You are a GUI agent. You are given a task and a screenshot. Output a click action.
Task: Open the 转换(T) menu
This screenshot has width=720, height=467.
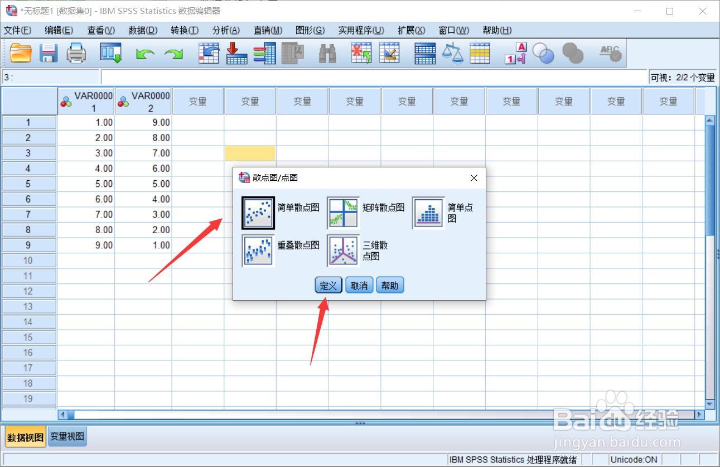tap(185, 30)
